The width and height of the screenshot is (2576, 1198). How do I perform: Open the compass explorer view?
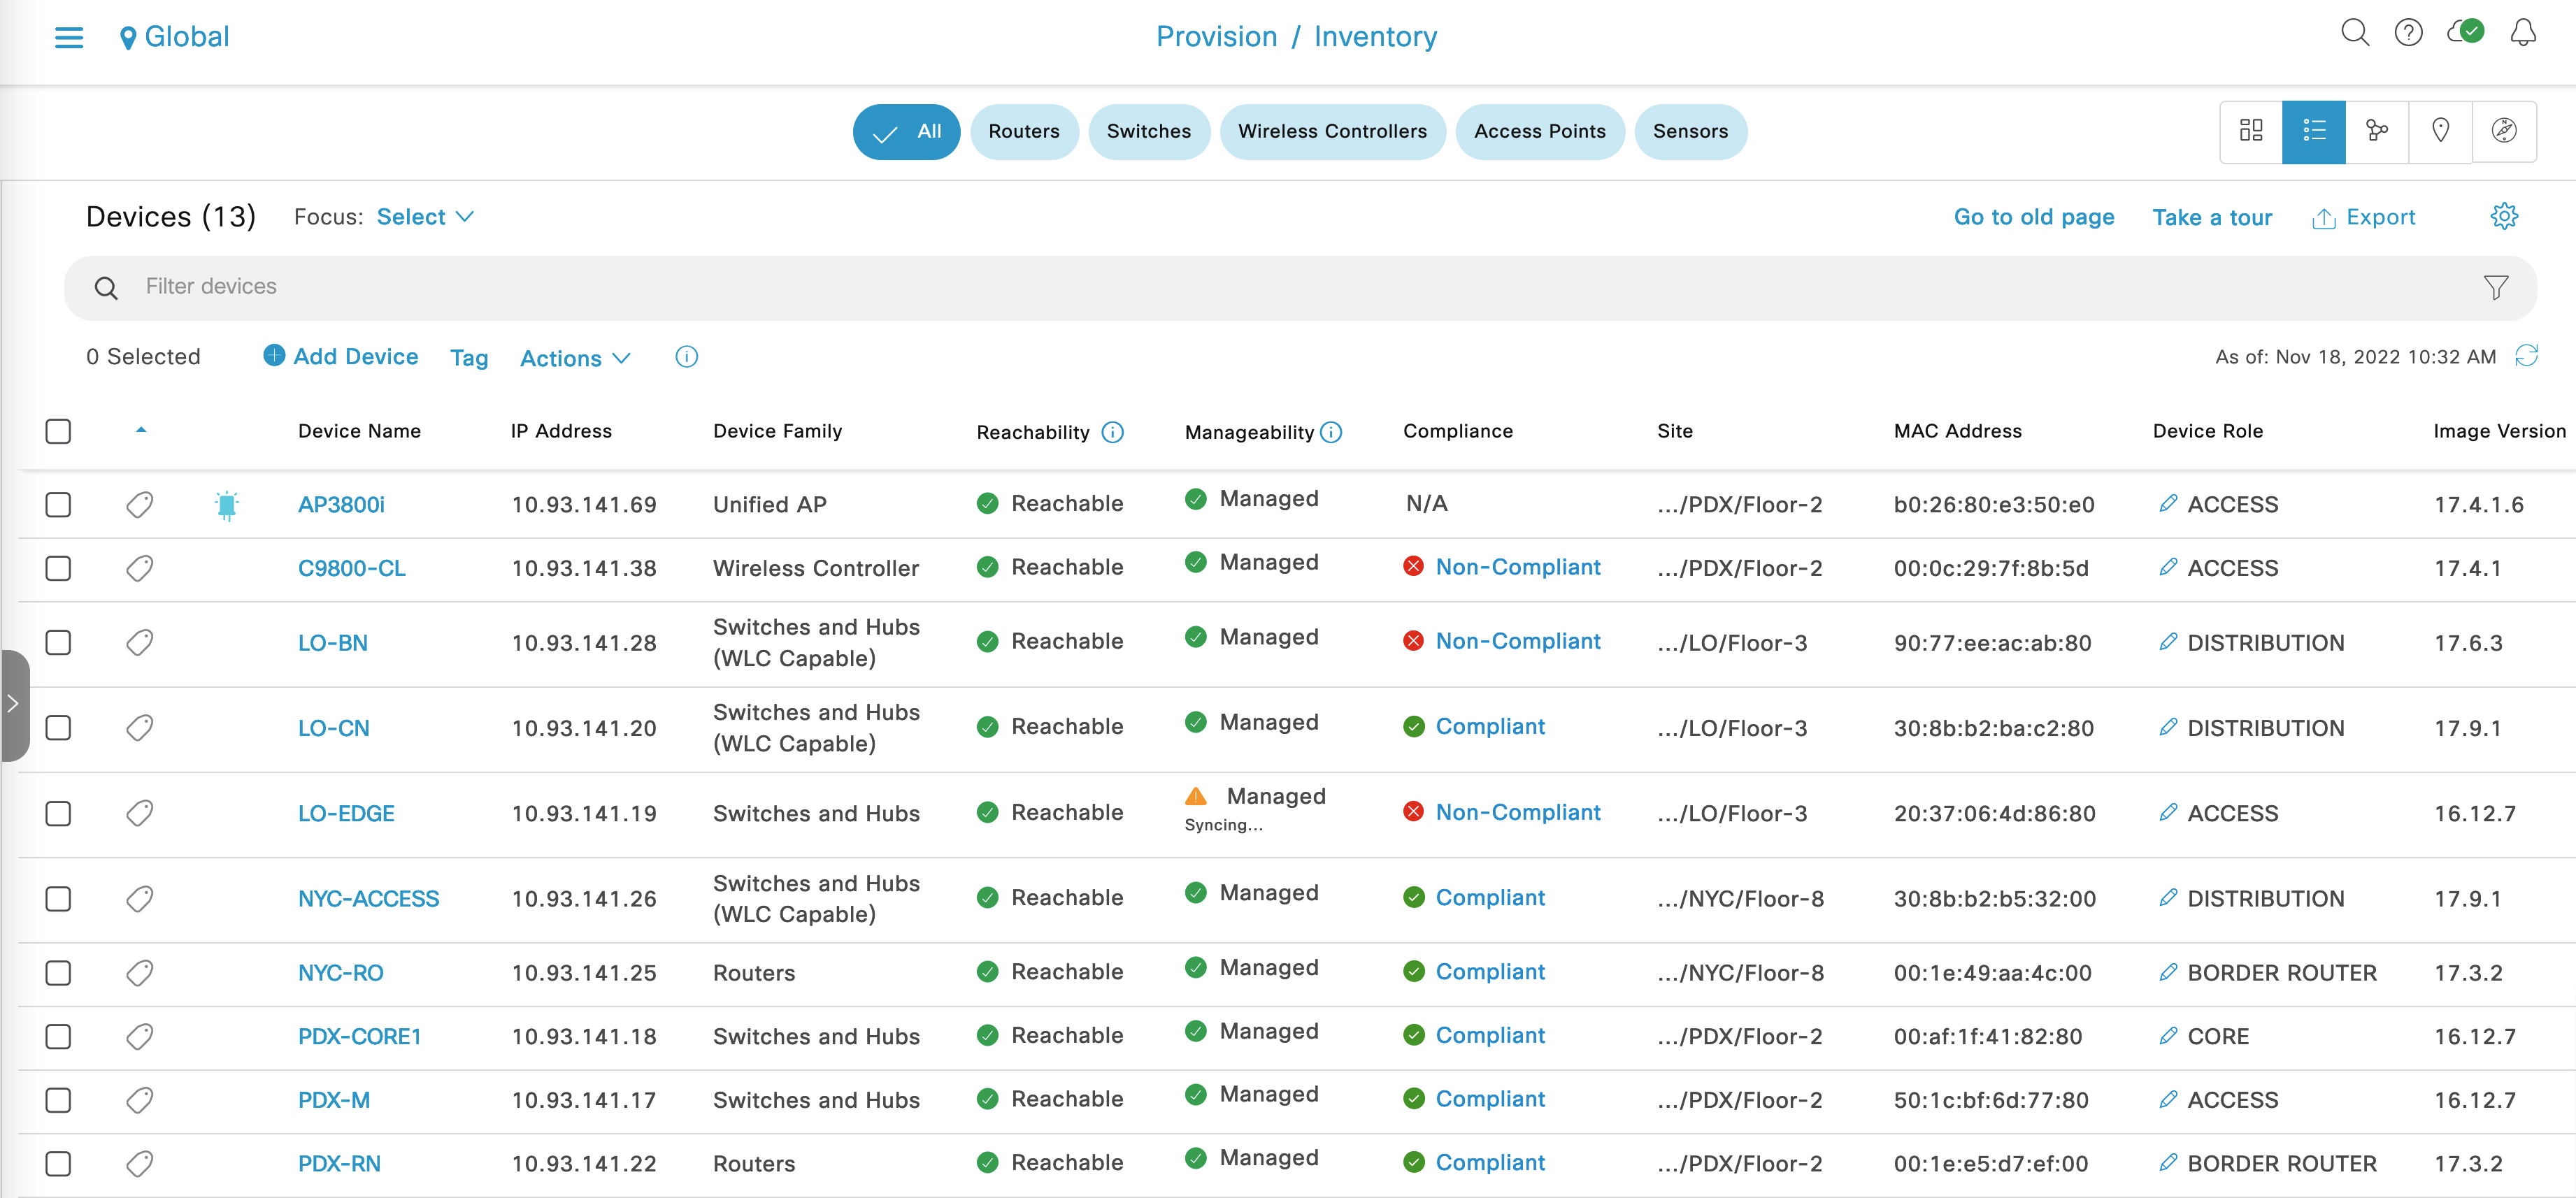point(2504,130)
